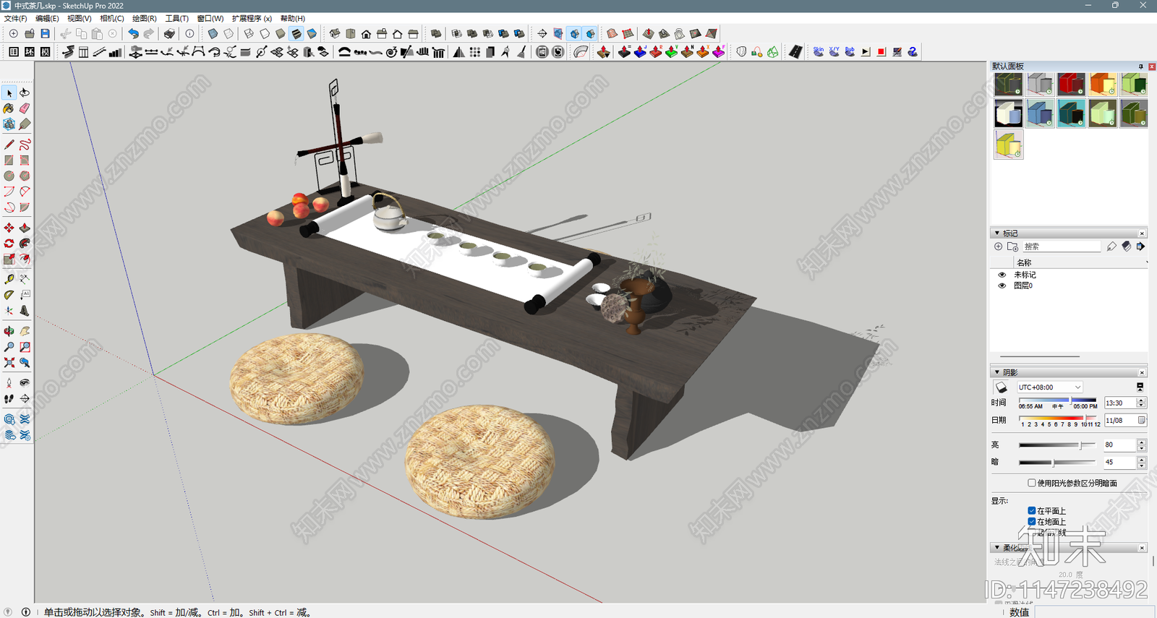Open the 相机(C) menu
The height and width of the screenshot is (618, 1157).
click(112, 18)
